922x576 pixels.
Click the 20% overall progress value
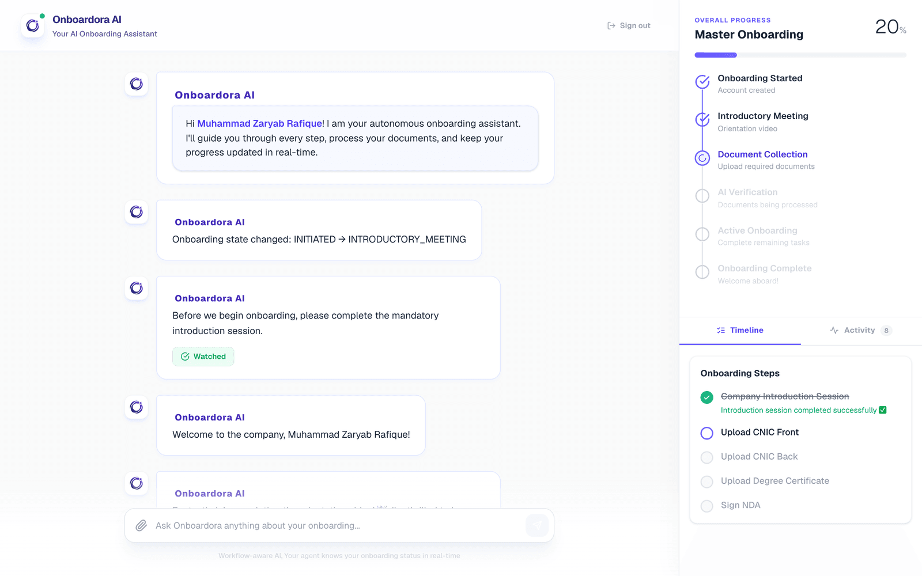[x=890, y=26]
